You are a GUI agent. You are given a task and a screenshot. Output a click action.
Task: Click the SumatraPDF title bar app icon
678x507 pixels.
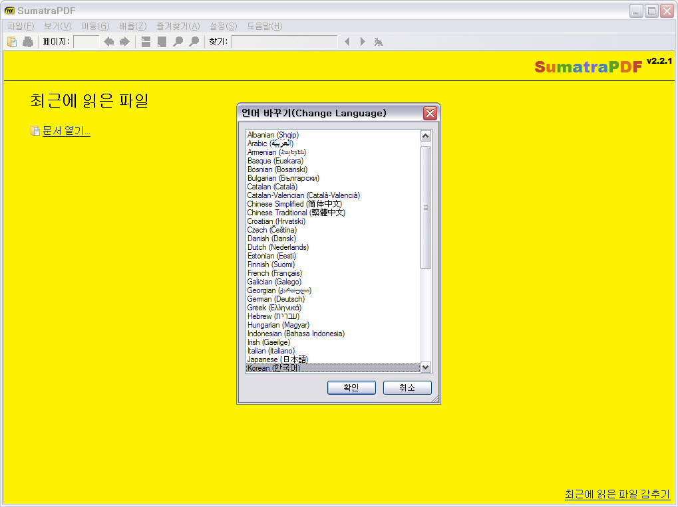point(9,11)
